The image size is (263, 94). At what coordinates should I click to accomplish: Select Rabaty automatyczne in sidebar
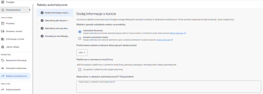(x=15, y=76)
